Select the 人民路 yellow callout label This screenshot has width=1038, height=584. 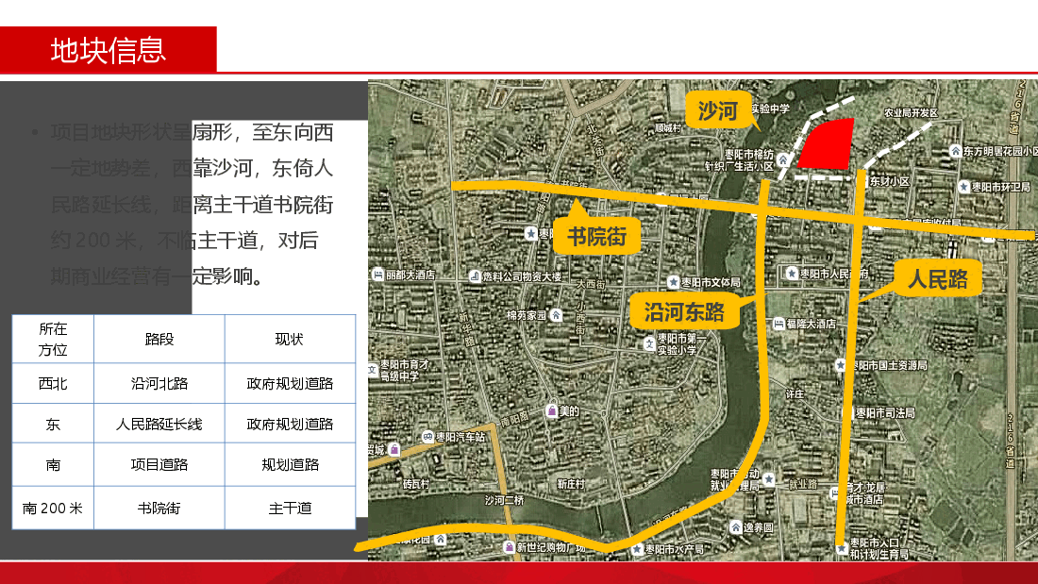click(x=937, y=278)
